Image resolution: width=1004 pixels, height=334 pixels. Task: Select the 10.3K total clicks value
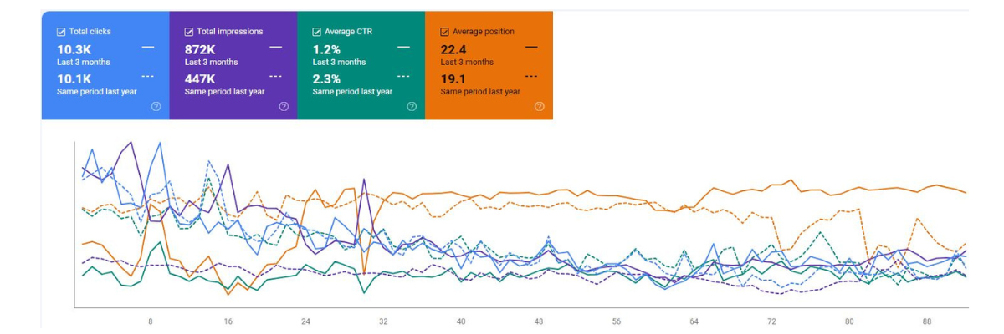pos(74,49)
